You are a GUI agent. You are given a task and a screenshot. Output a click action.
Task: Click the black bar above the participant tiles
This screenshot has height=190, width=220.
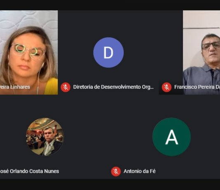tap(110, 5)
